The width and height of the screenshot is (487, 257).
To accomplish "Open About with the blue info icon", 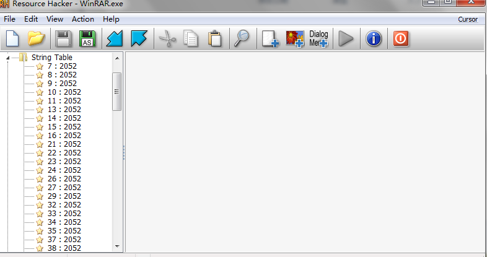I will (374, 38).
